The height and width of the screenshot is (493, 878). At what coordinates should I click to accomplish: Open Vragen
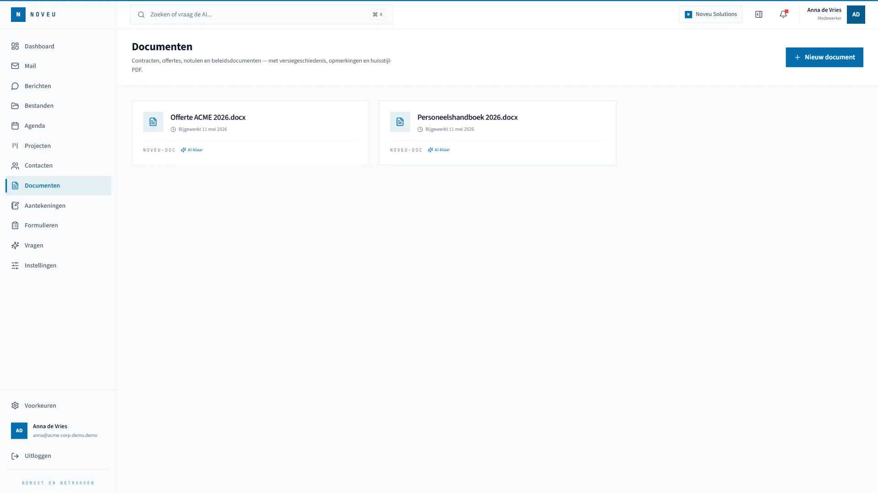[x=58, y=245]
